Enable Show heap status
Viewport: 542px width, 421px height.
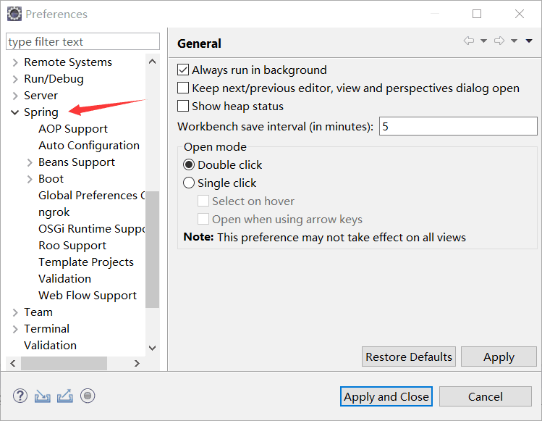(183, 106)
